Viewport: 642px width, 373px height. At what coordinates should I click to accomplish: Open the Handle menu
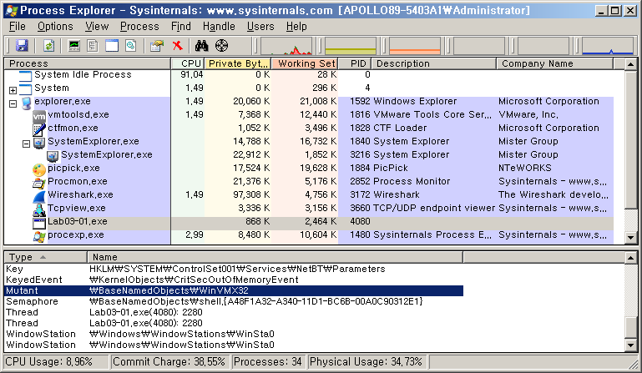click(219, 27)
